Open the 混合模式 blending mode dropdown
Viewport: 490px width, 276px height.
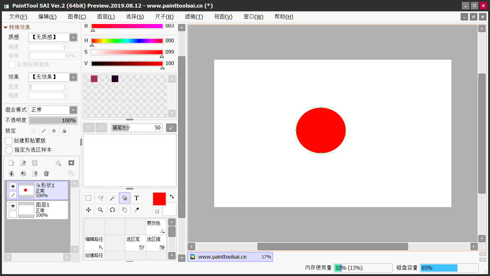coord(73,110)
